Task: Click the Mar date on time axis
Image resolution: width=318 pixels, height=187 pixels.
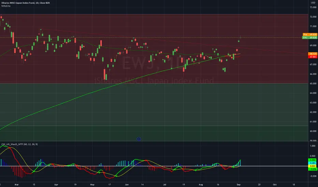Action: pos(17,185)
